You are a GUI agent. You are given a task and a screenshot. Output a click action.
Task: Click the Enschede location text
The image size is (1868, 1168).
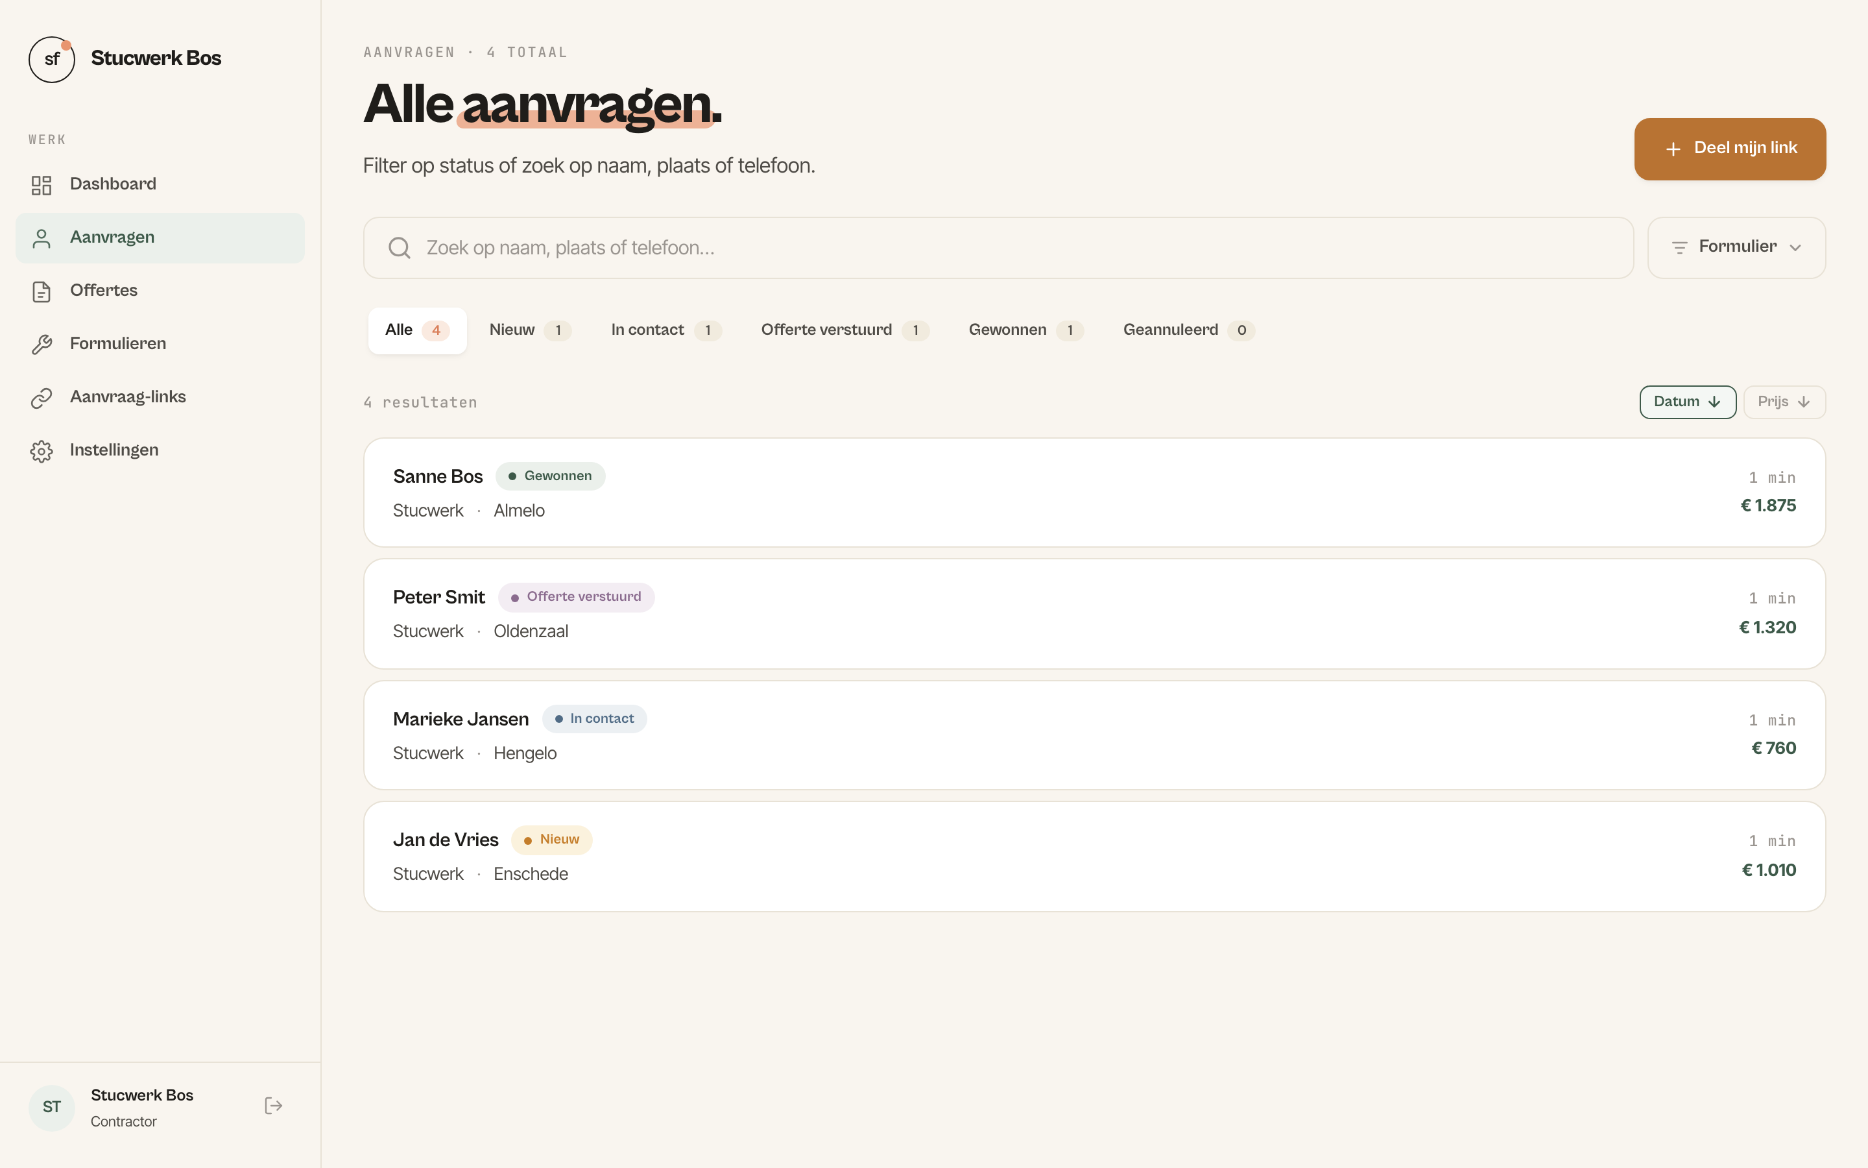coord(531,875)
